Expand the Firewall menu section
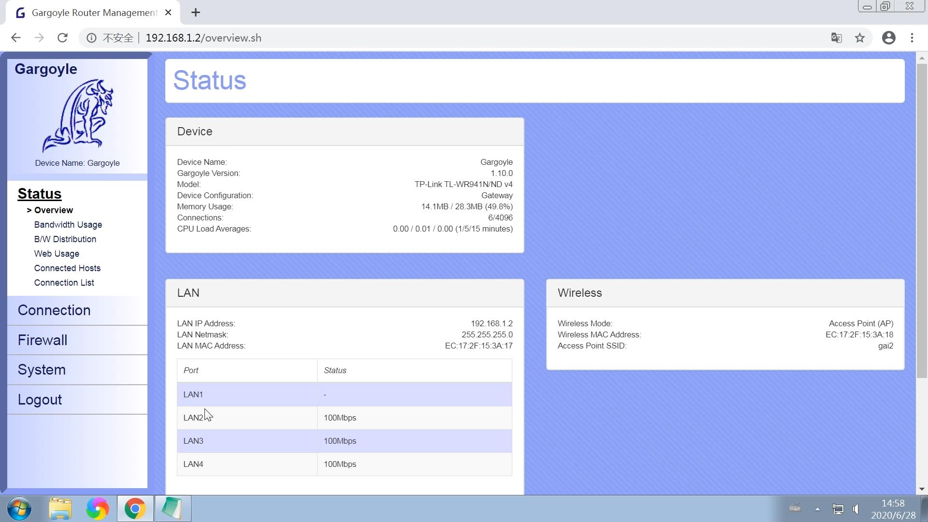The image size is (928, 522). pyautogui.click(x=43, y=340)
